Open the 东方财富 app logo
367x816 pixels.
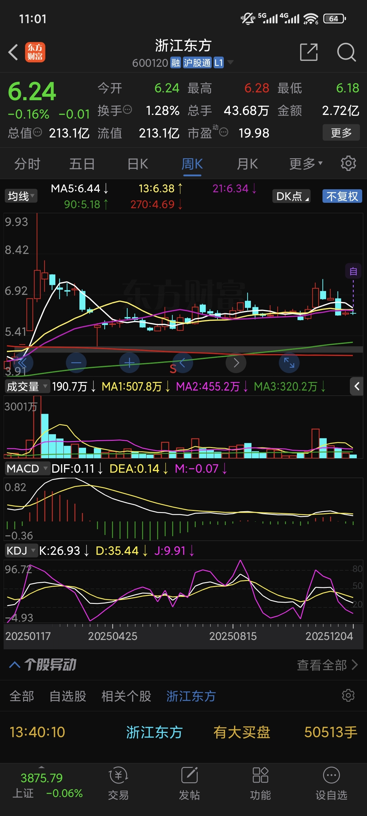tap(35, 52)
